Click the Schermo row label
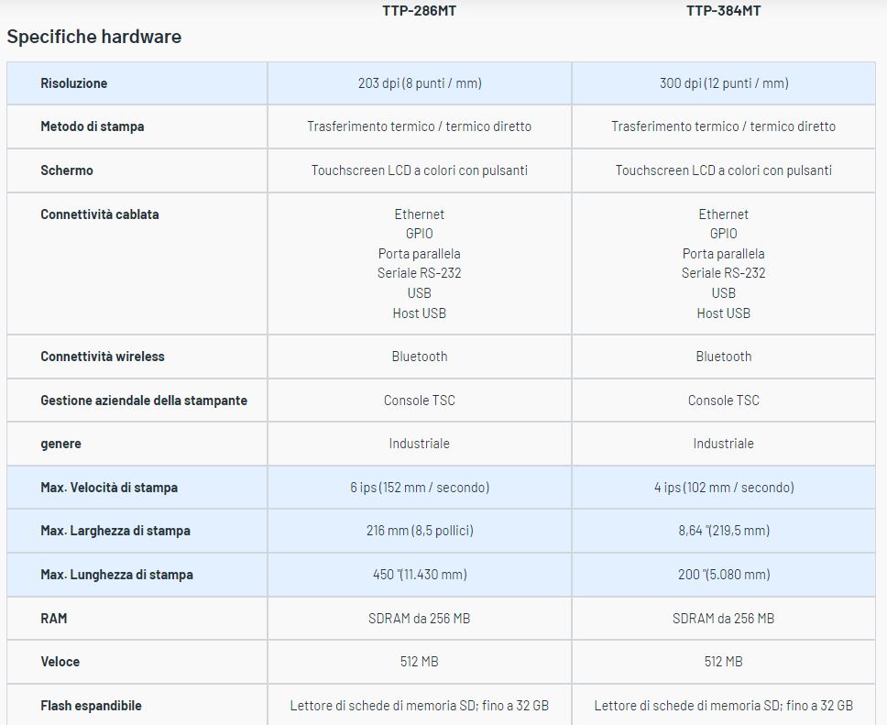 pyautogui.click(x=67, y=170)
